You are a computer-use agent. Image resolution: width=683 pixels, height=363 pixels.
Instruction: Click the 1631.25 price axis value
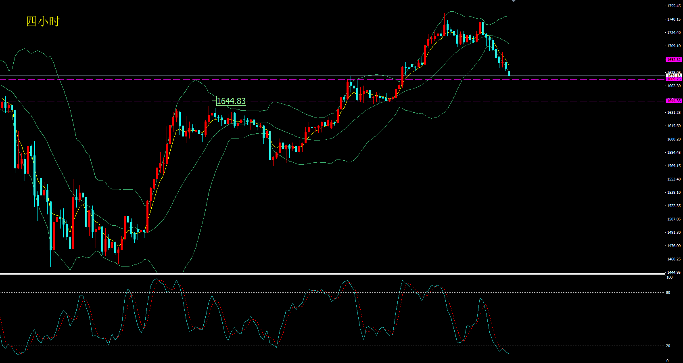click(x=674, y=113)
